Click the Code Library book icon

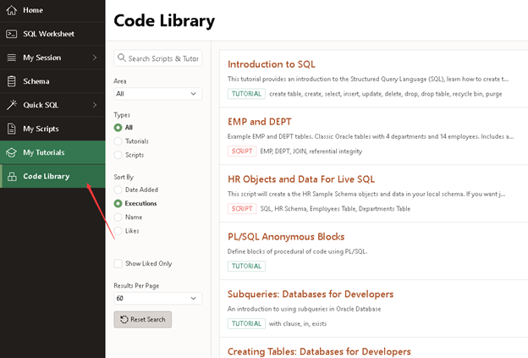coord(11,176)
